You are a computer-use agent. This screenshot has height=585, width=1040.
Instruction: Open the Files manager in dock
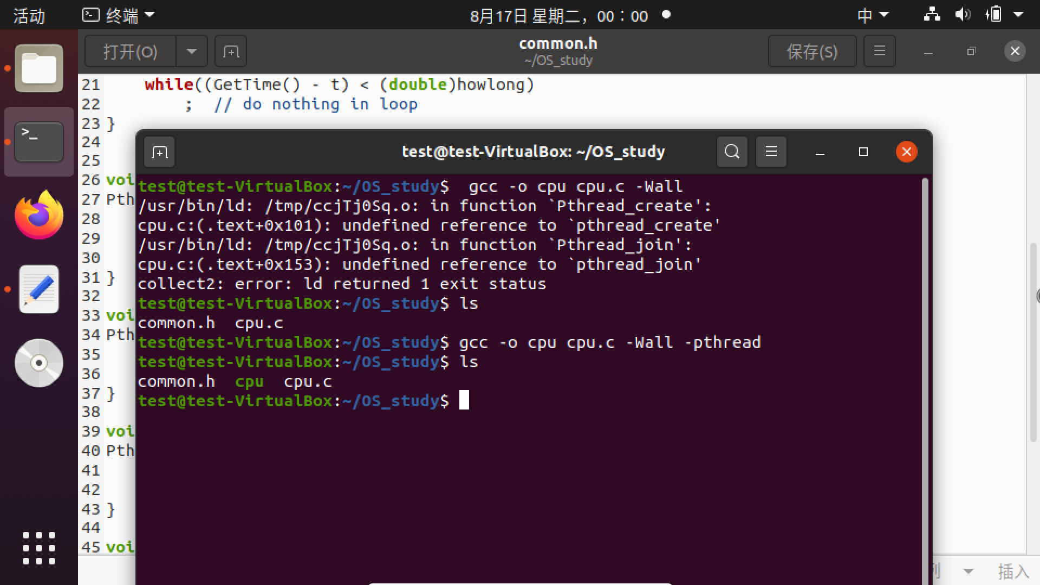pos(38,68)
